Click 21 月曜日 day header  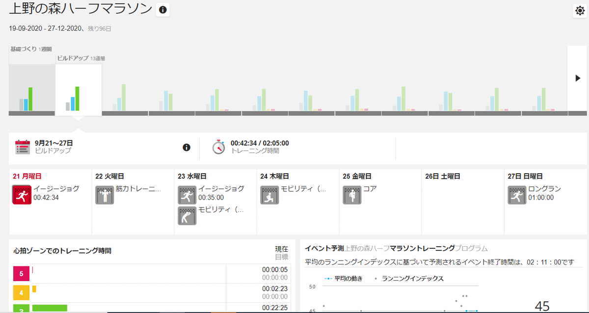(27, 176)
